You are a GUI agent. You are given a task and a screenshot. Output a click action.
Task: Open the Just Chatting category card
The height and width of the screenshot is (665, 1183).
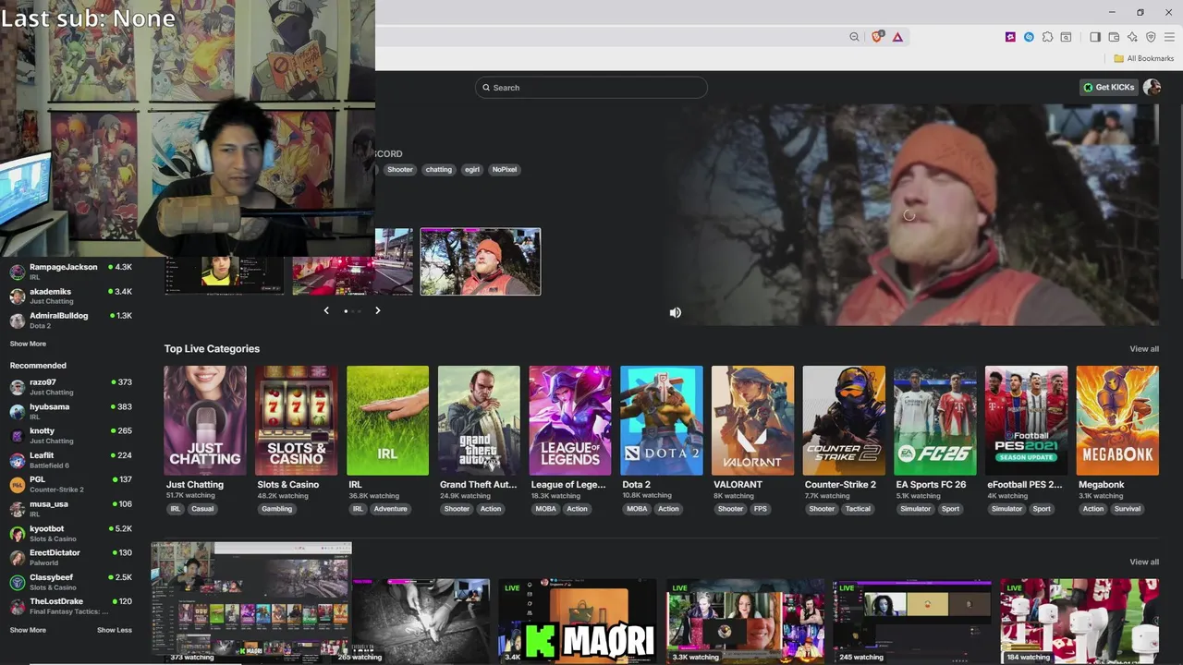pyautogui.click(x=205, y=420)
